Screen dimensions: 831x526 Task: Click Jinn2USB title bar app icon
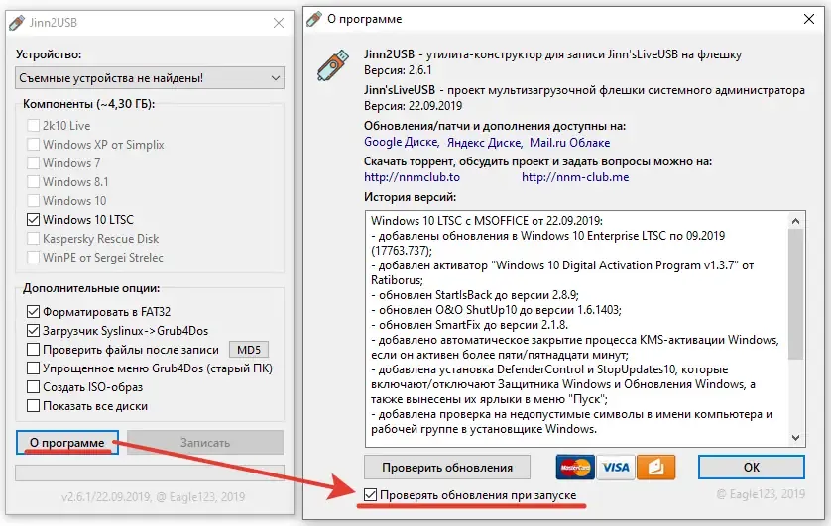(17, 23)
